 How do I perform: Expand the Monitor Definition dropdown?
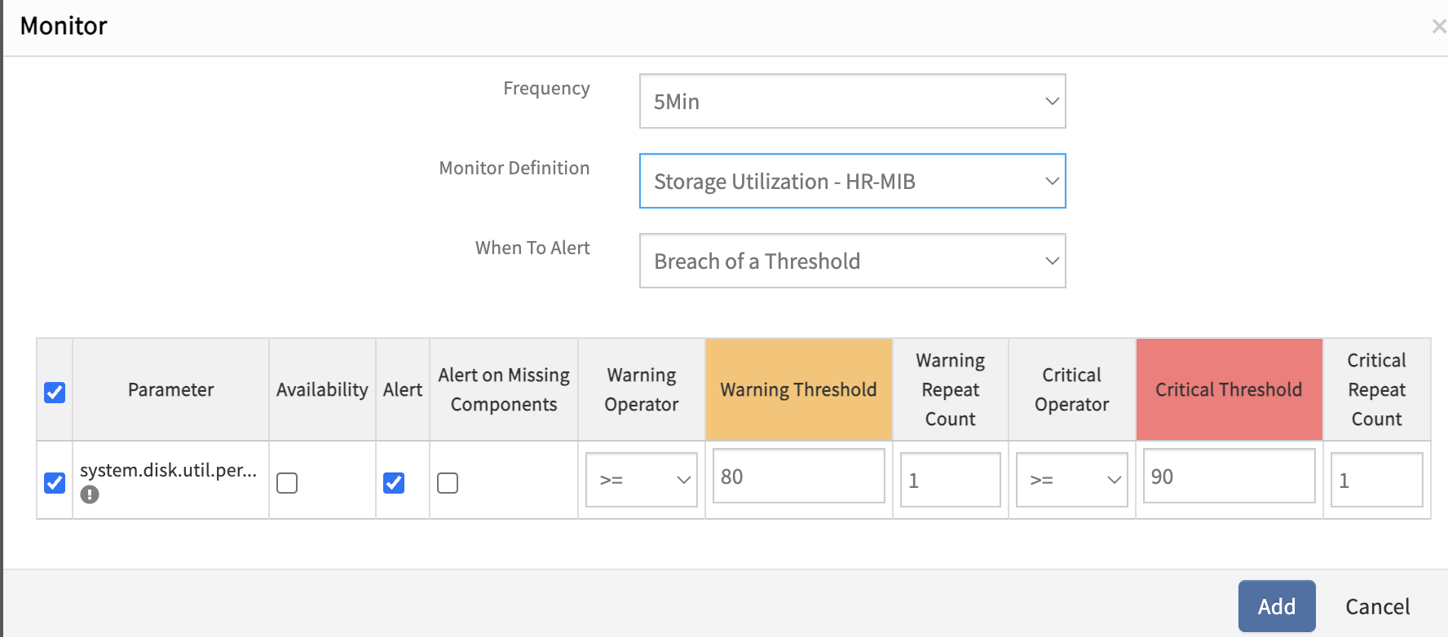[852, 181]
